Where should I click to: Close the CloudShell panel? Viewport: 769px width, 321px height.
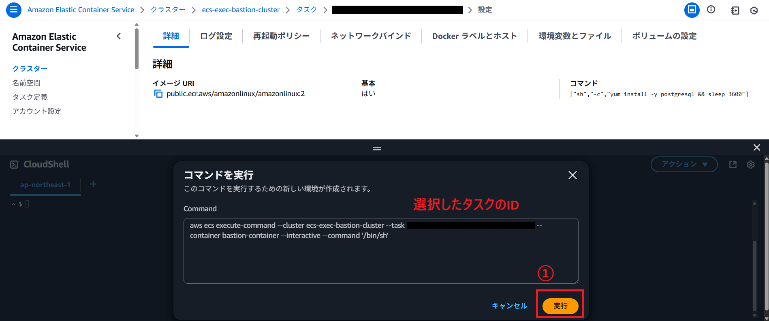(756, 148)
